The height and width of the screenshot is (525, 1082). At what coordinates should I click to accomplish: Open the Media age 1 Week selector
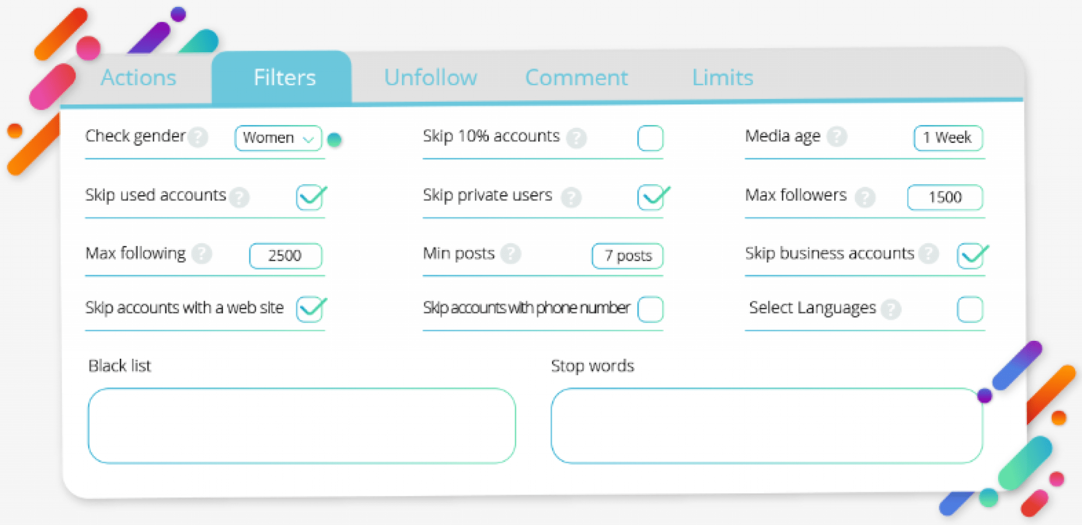[x=948, y=138]
